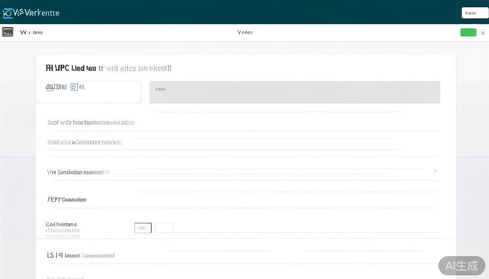The image size is (489, 279).
Task: Click the AI生成 watermark badge
Action: click(461, 266)
